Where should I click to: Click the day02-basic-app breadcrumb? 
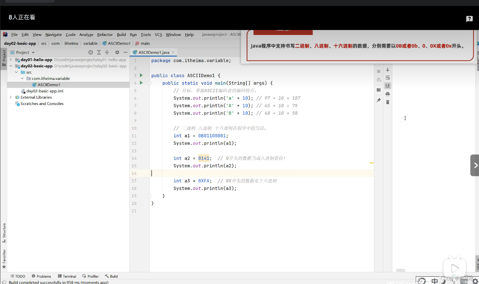pos(20,43)
